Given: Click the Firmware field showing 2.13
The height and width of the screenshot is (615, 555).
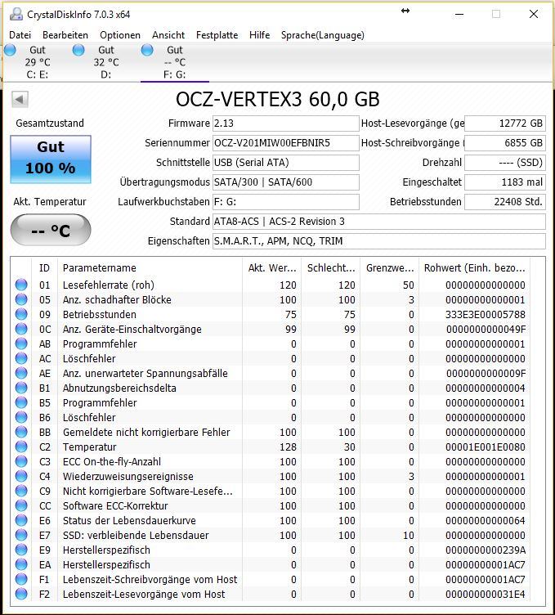Looking at the screenshot, I should click(x=286, y=123).
